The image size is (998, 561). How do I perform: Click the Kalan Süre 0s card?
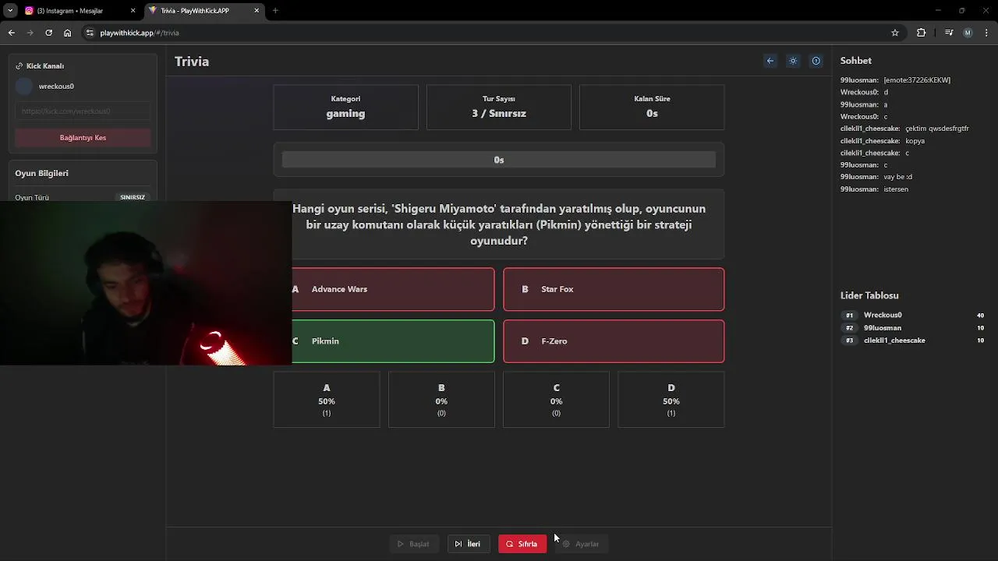(652, 107)
